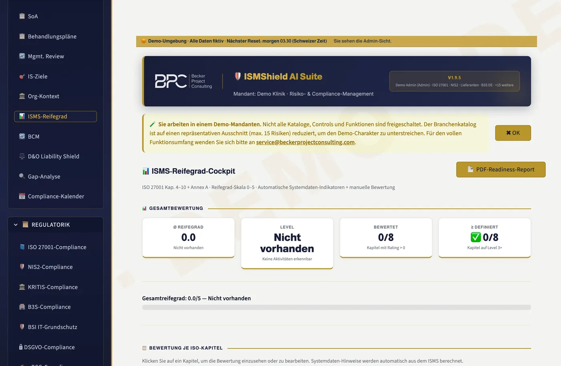Viewport: 561px width, 366px height.
Task: Click the orange dot in the Demo-Umgebung banner
Action: point(144,41)
